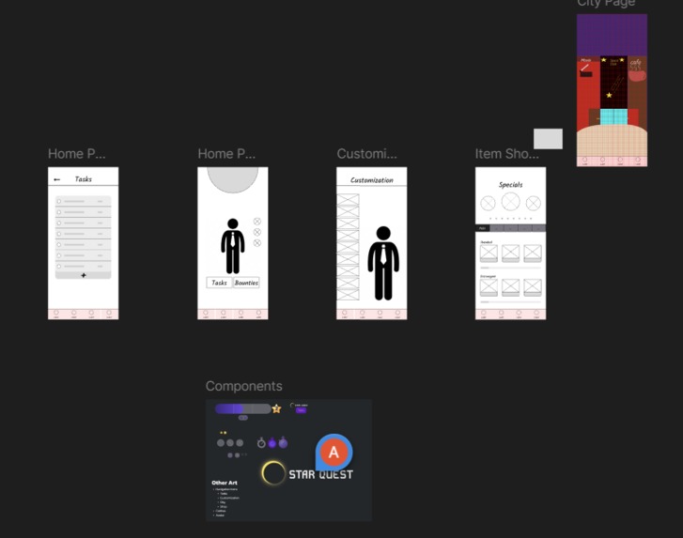Click the purple progress bar in Components
Screen dimensions: 683x538
click(242, 408)
